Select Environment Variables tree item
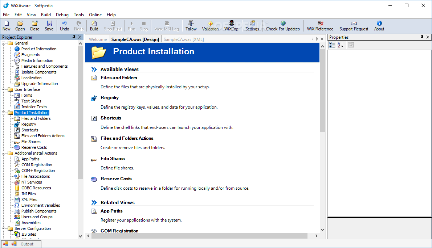The image size is (432, 248). coord(41,205)
